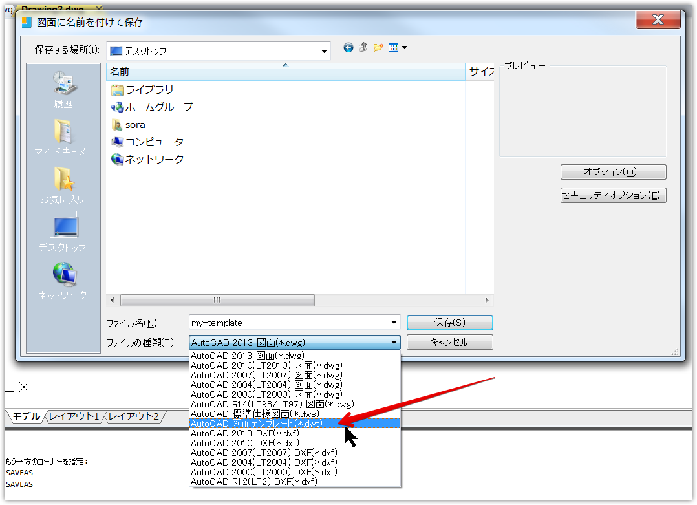Sort by the 名前 column header

tap(285, 72)
